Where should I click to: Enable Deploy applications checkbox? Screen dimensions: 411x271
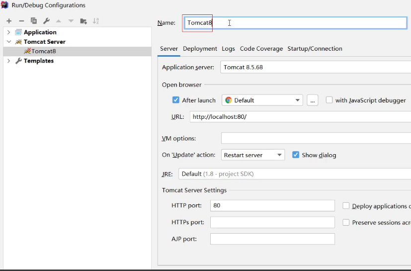(346, 206)
